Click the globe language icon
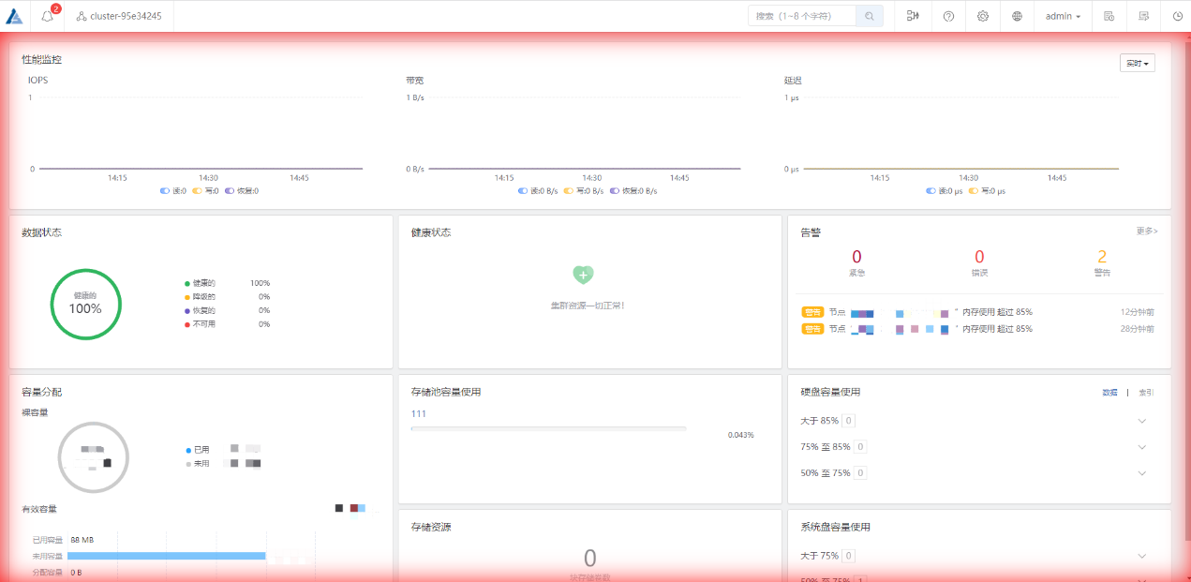This screenshot has height=582, width=1191. 1017,16
